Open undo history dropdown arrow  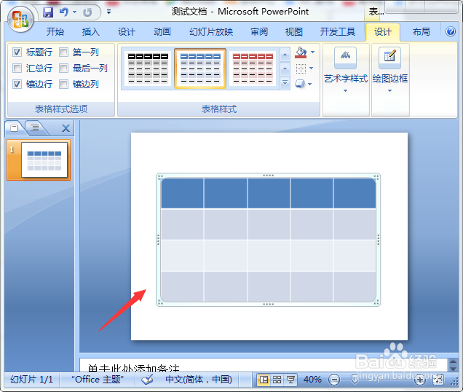74,12
